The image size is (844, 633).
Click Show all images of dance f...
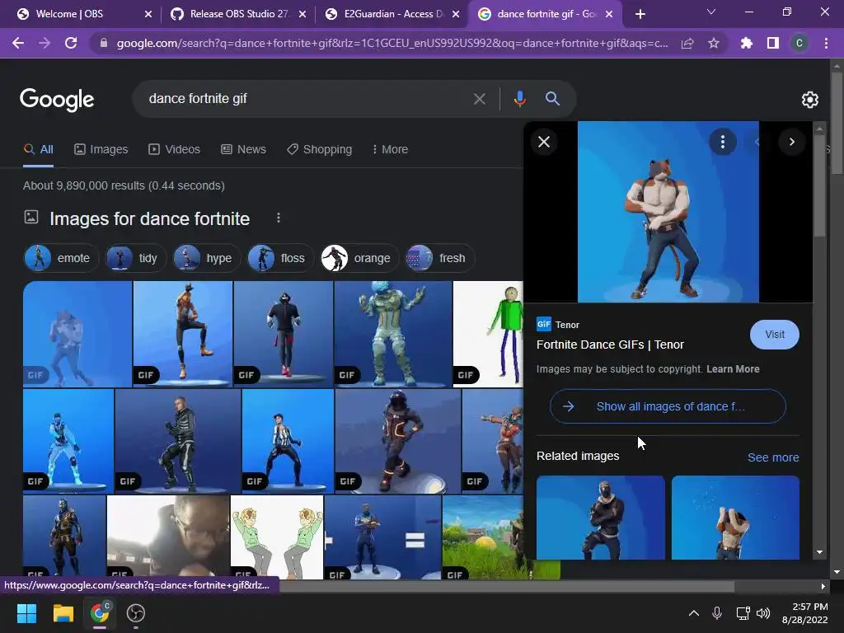tap(668, 406)
